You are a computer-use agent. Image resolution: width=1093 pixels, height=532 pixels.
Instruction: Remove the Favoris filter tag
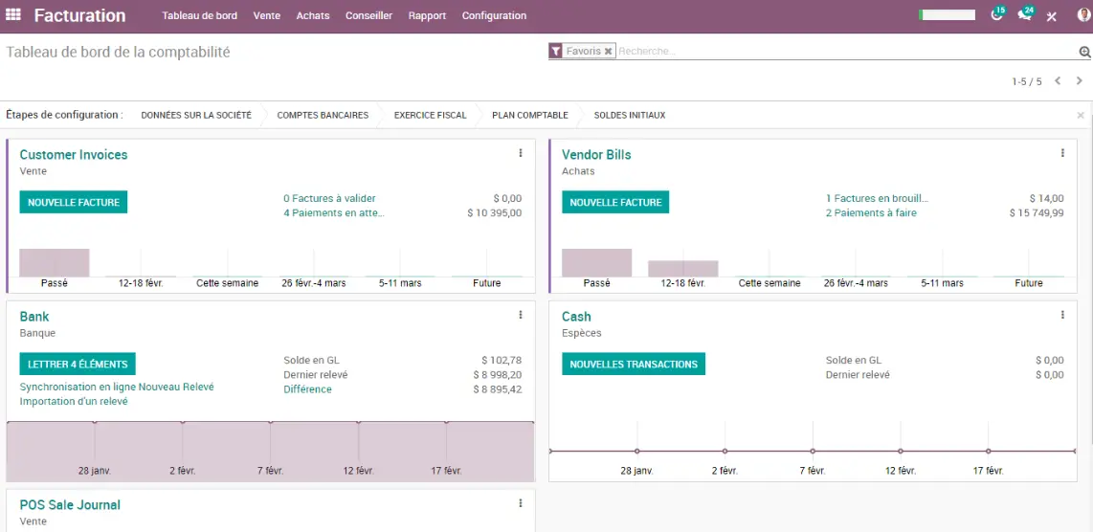[x=608, y=51]
